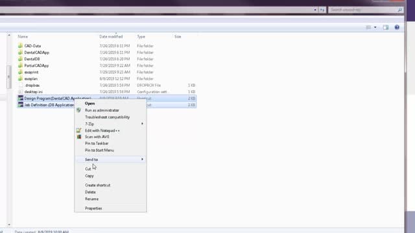
Task: Click the Notepad++ icon in context menu
Action: (78, 130)
